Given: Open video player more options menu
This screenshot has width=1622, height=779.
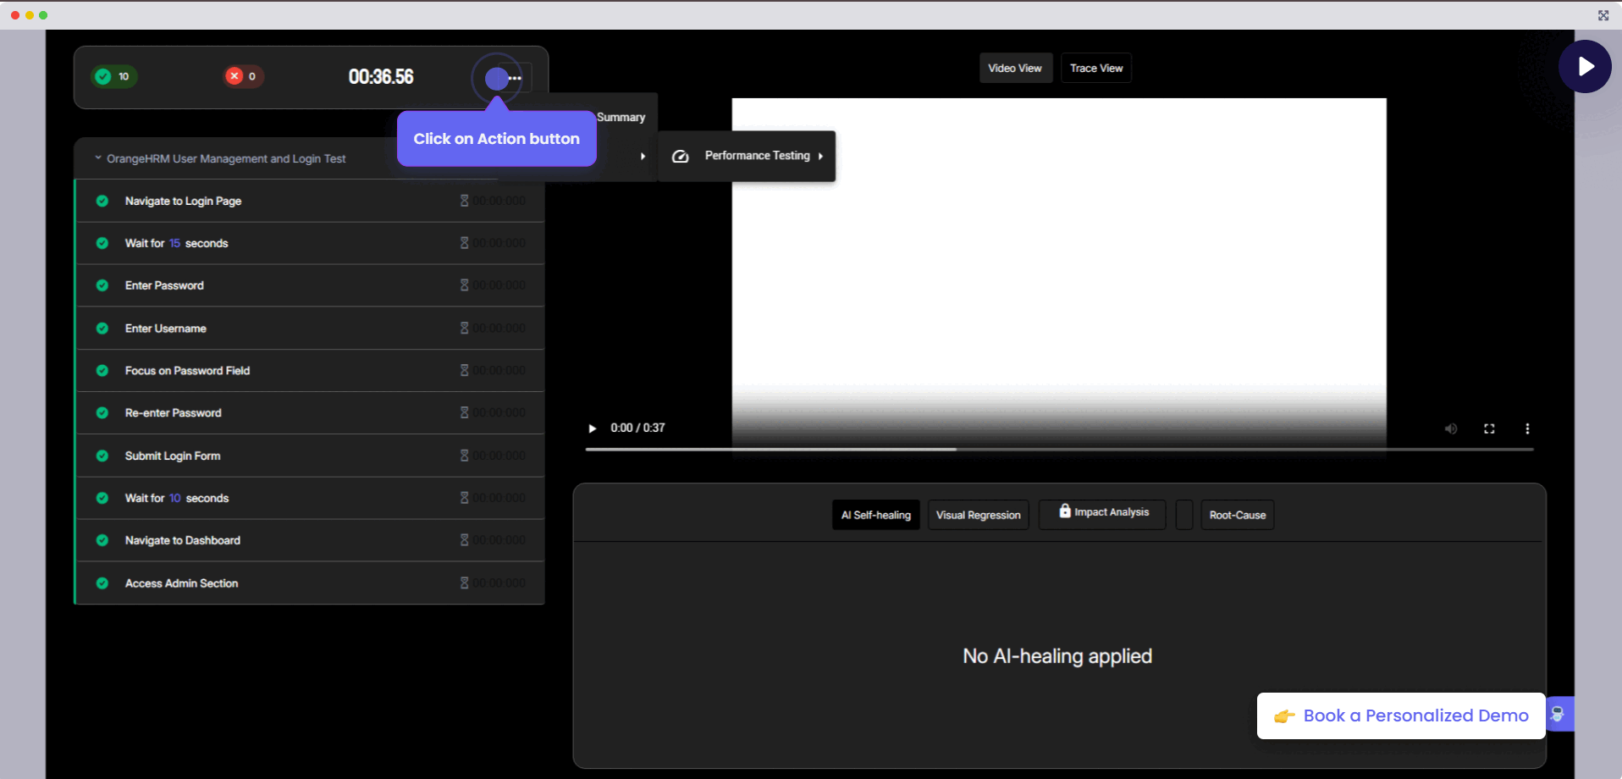Looking at the screenshot, I should (x=1527, y=428).
